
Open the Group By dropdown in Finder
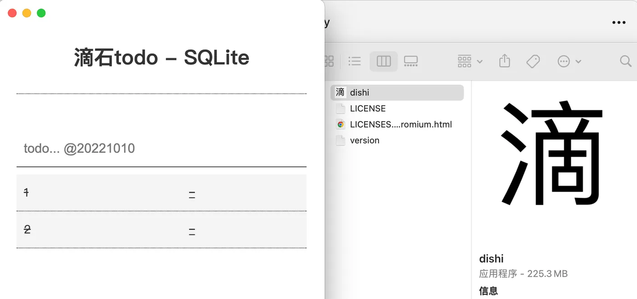tap(470, 61)
